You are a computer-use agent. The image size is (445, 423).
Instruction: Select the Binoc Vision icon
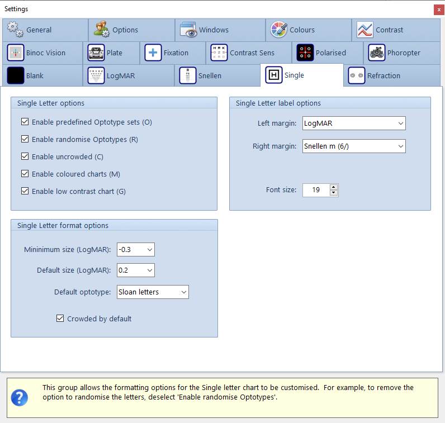coord(16,53)
